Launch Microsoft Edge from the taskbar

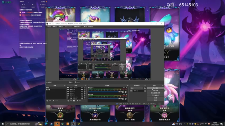(46, 124)
